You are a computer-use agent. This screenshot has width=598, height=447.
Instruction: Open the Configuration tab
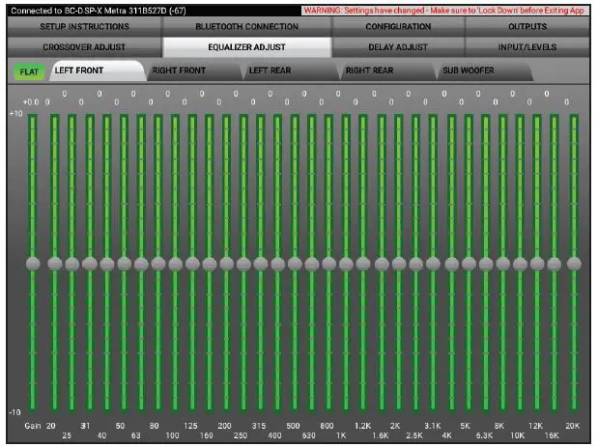[398, 26]
